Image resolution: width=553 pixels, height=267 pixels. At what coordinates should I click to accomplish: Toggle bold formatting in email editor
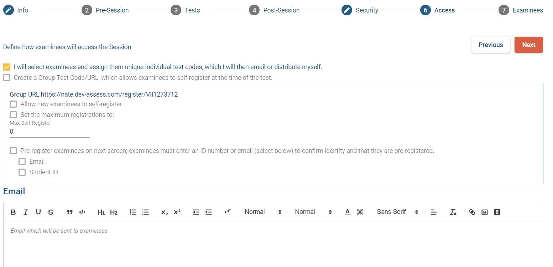pos(13,212)
